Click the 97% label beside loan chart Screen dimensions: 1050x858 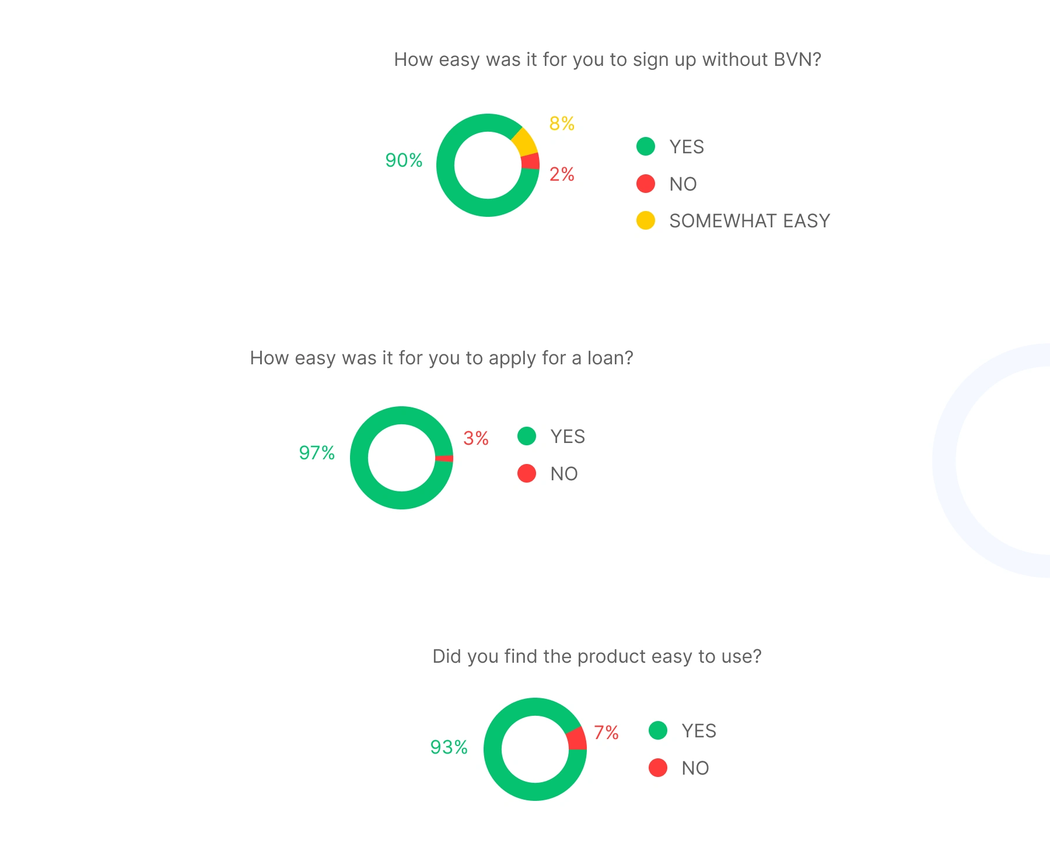click(x=317, y=453)
